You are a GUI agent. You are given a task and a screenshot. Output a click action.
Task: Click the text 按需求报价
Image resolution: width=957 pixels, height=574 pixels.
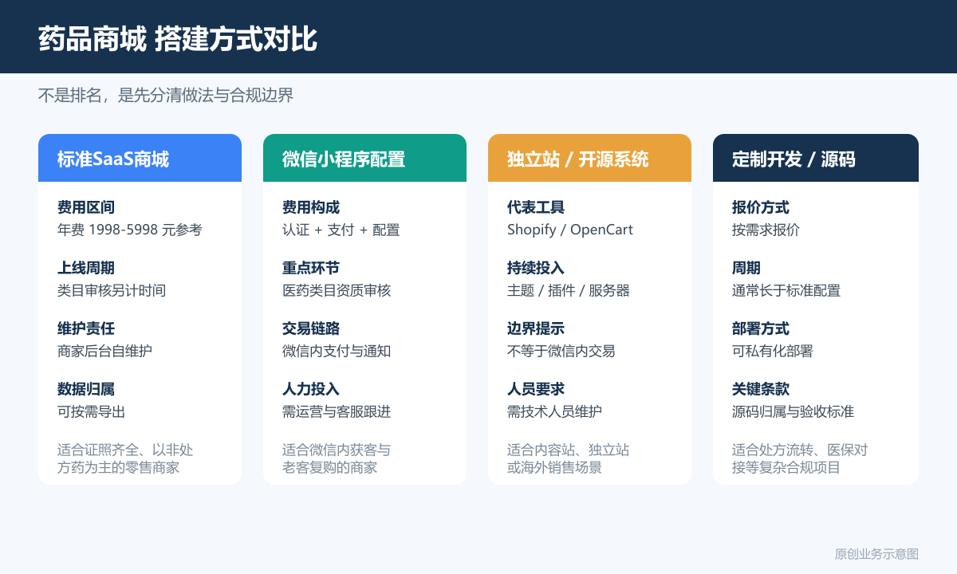766,230
